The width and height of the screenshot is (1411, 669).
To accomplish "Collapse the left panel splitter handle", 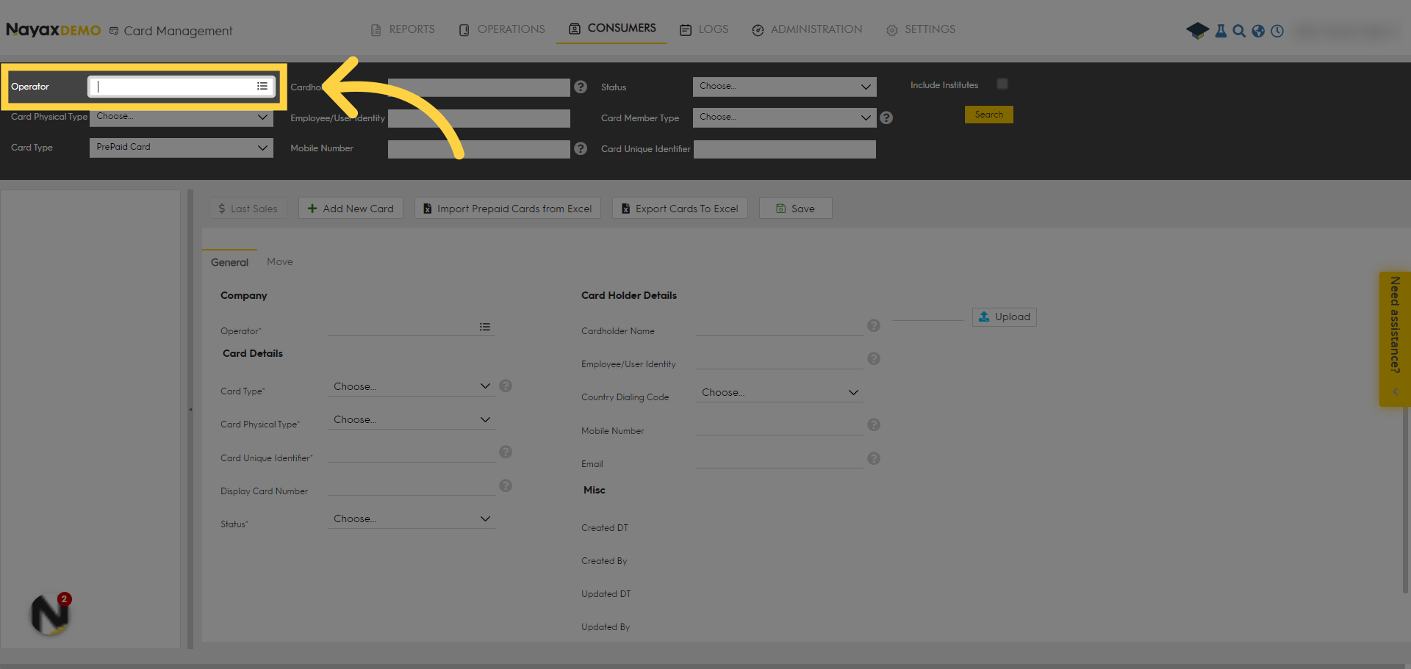I will coord(190,410).
